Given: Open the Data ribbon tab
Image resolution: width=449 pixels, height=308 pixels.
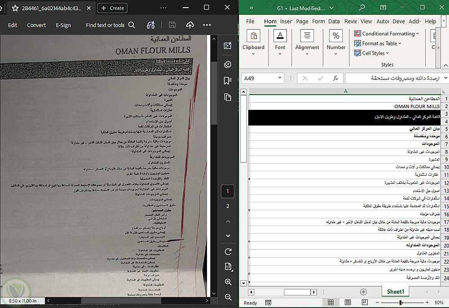Looking at the screenshot, I should [334, 22].
